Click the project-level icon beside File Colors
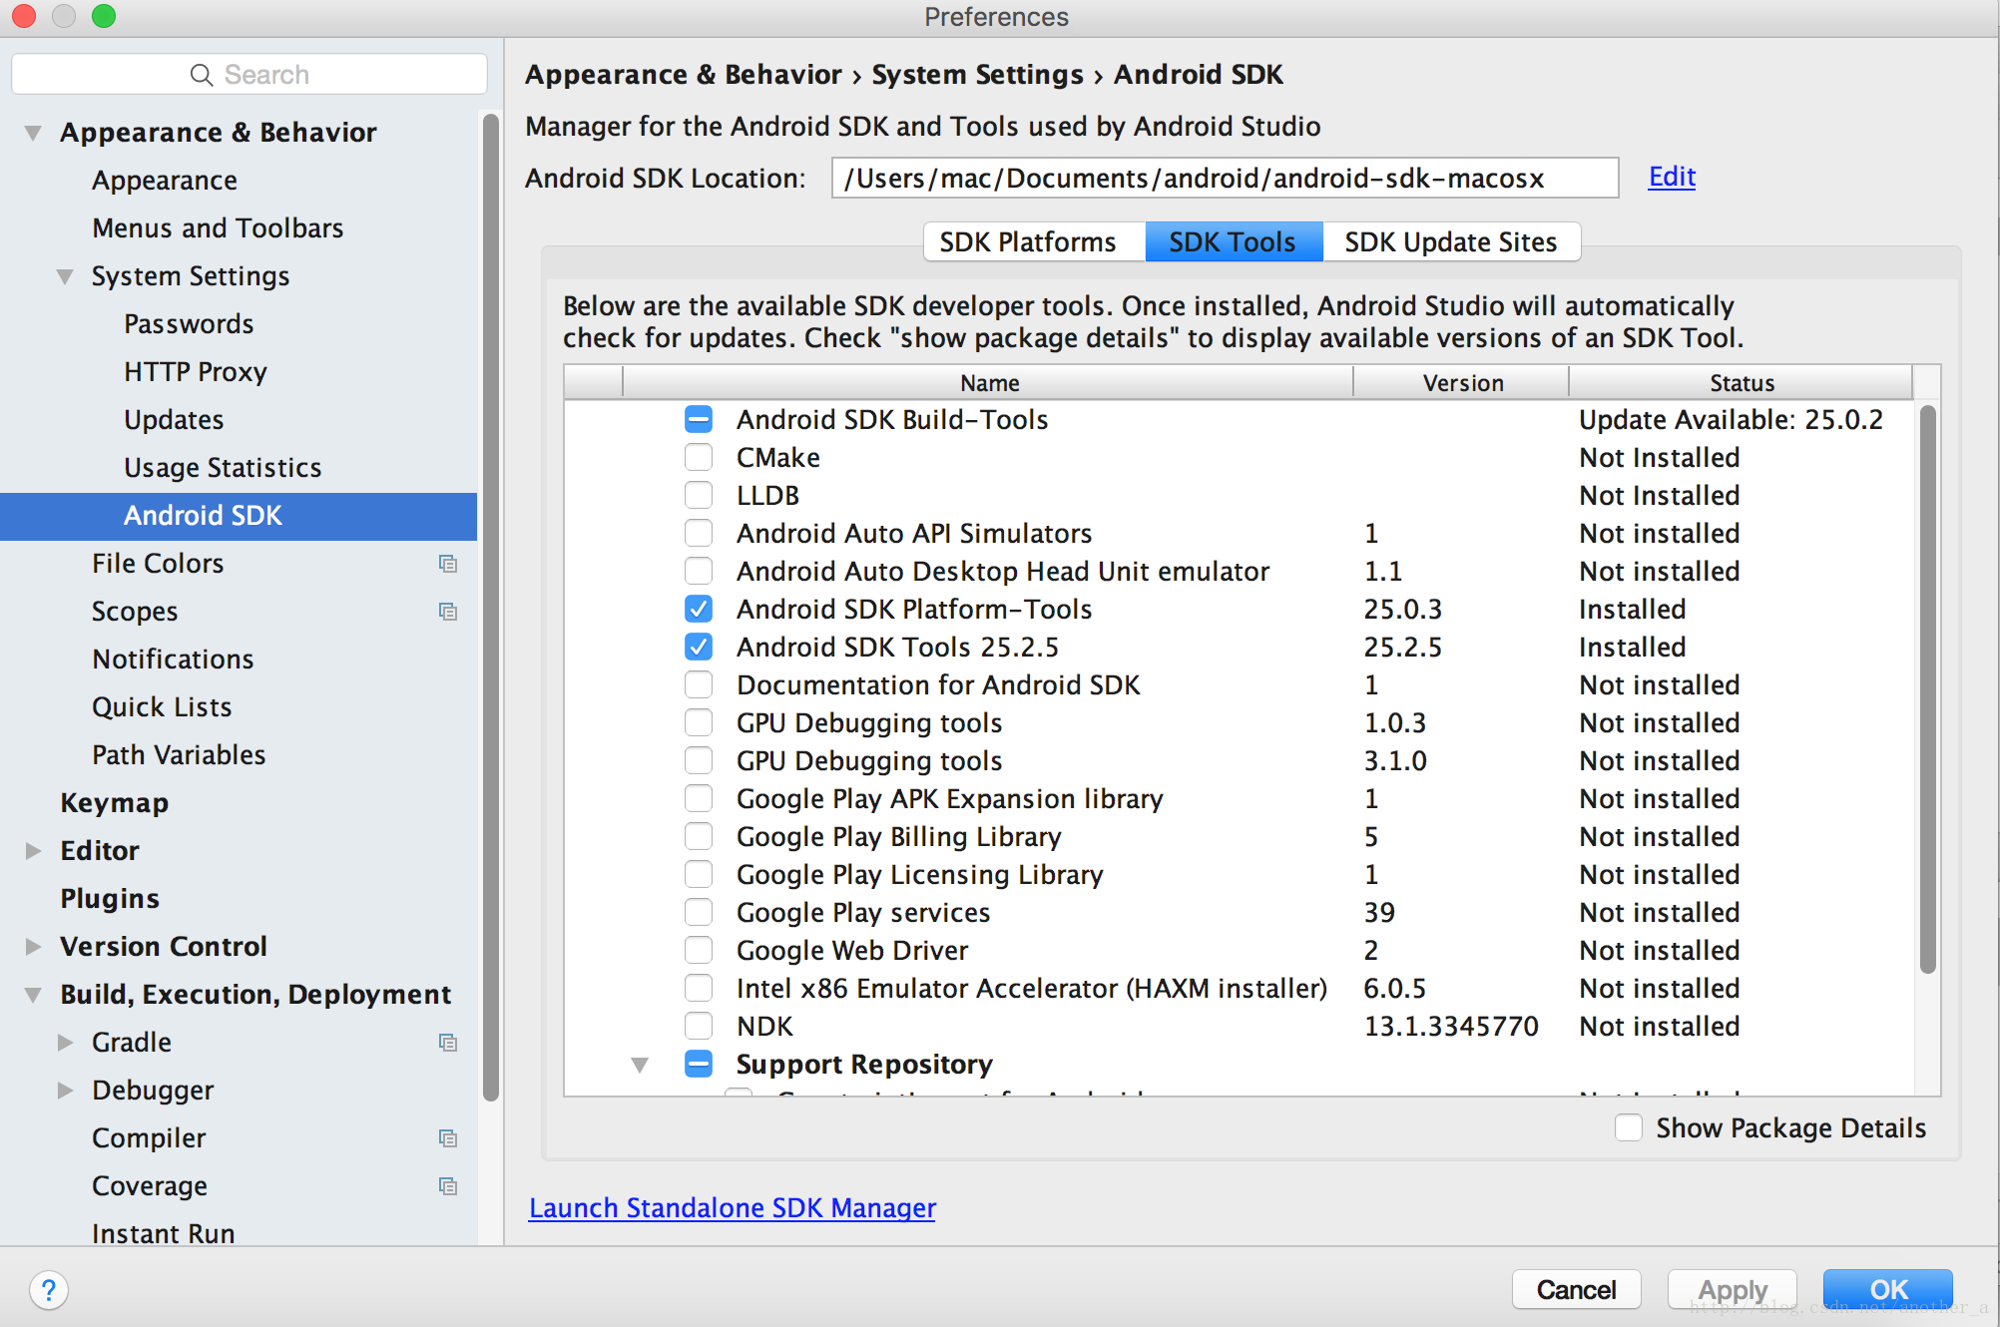The width and height of the screenshot is (2000, 1327). 448,564
